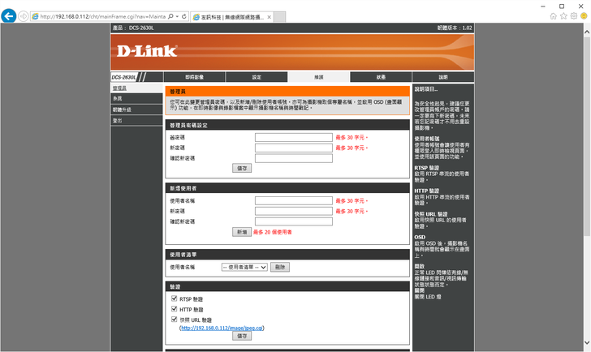Screen dimensions: 591x352
Task: Click the smiley feedback icon
Action: coord(583,16)
